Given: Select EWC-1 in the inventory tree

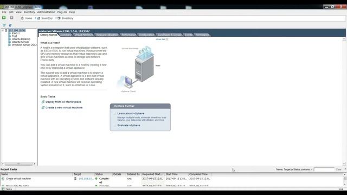Looking at the screenshot, I should [x=16, y=33].
